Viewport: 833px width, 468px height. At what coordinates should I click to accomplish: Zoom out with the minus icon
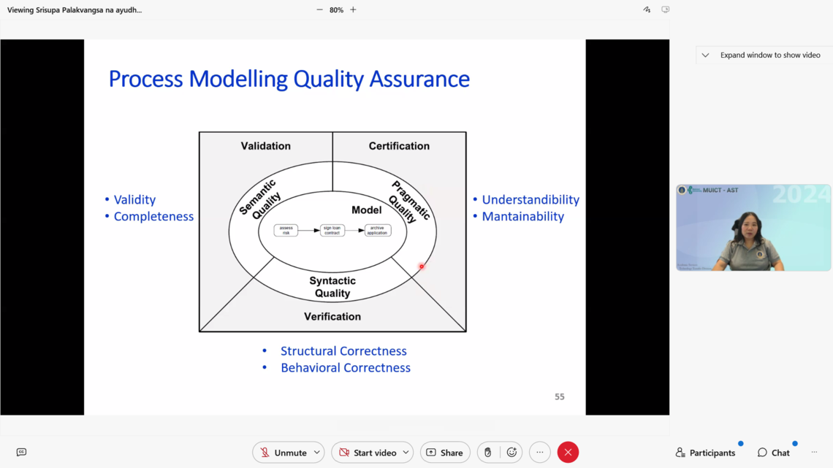(319, 10)
